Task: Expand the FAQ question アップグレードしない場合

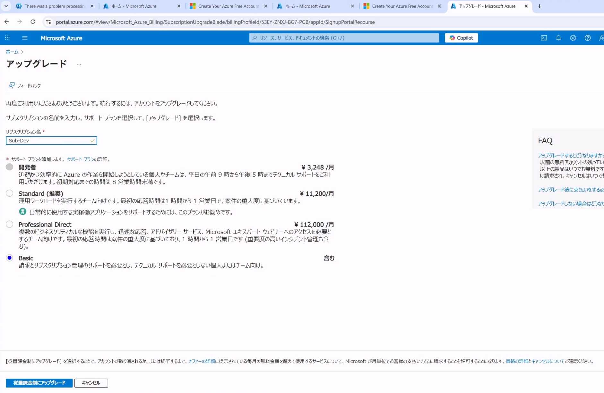Action: pos(571,203)
